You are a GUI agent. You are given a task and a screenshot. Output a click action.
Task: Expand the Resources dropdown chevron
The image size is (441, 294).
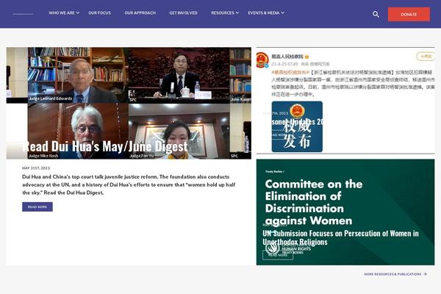pos(237,13)
